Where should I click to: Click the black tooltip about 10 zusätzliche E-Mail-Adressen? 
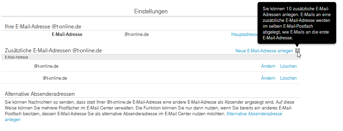297,23
